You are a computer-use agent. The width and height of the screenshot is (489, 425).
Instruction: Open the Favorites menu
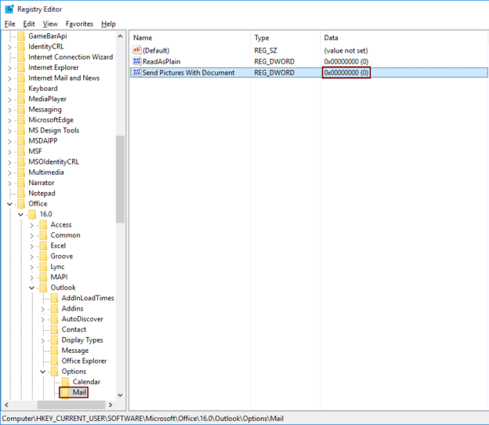point(79,24)
